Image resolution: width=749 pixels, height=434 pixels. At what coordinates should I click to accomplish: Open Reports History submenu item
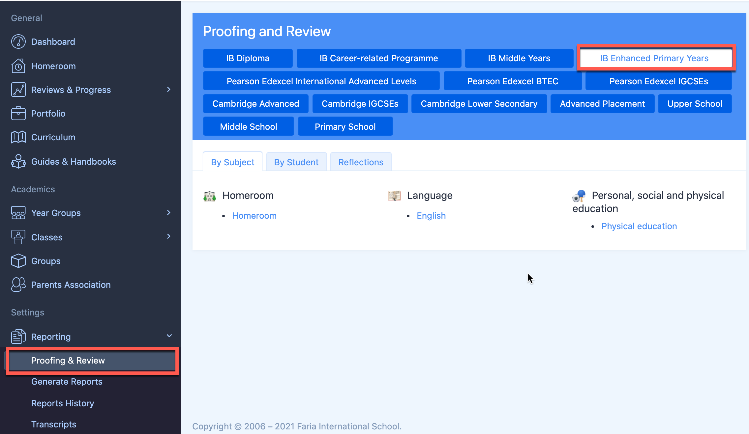pyautogui.click(x=63, y=403)
